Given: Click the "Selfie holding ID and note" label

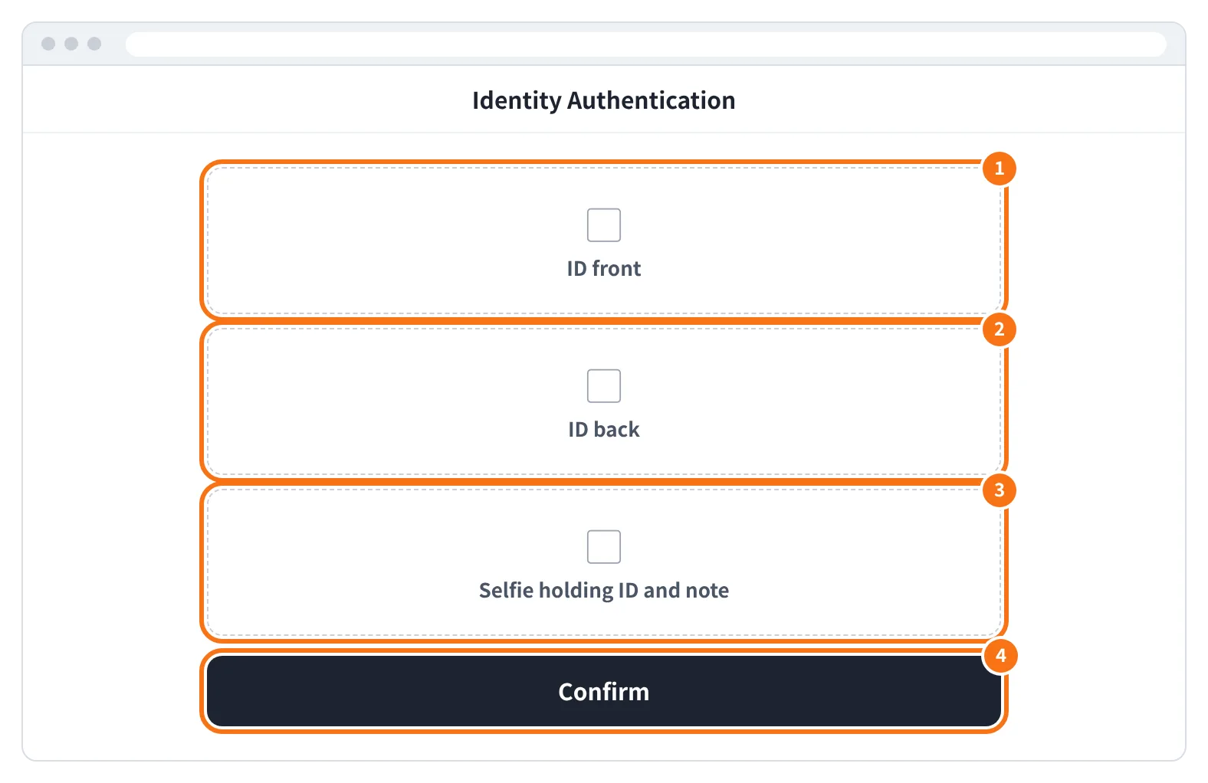Looking at the screenshot, I should coord(604,591).
